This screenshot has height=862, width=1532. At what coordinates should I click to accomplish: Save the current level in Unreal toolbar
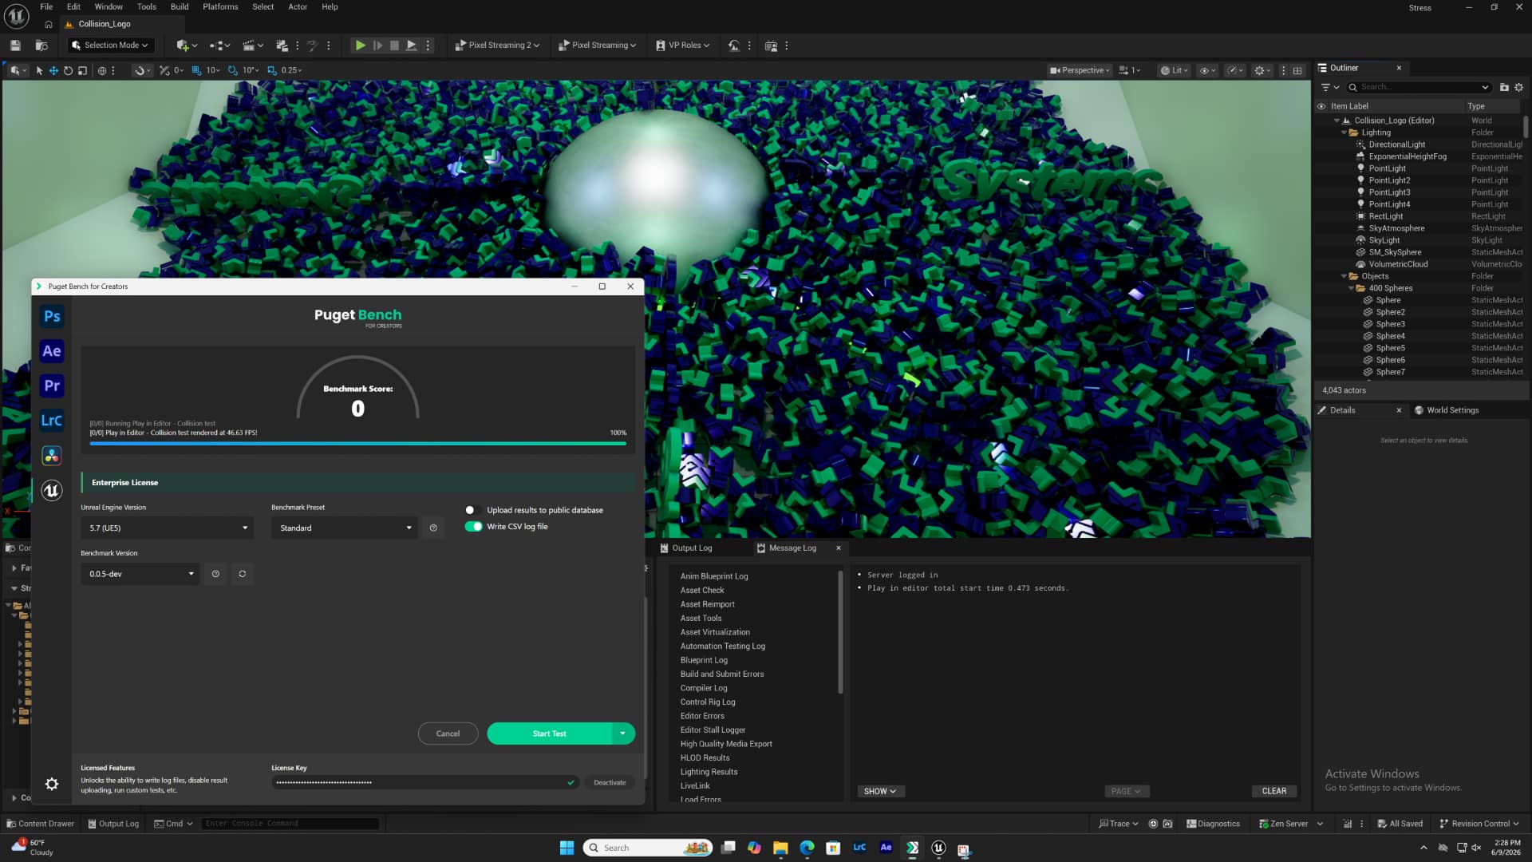pyautogui.click(x=15, y=45)
